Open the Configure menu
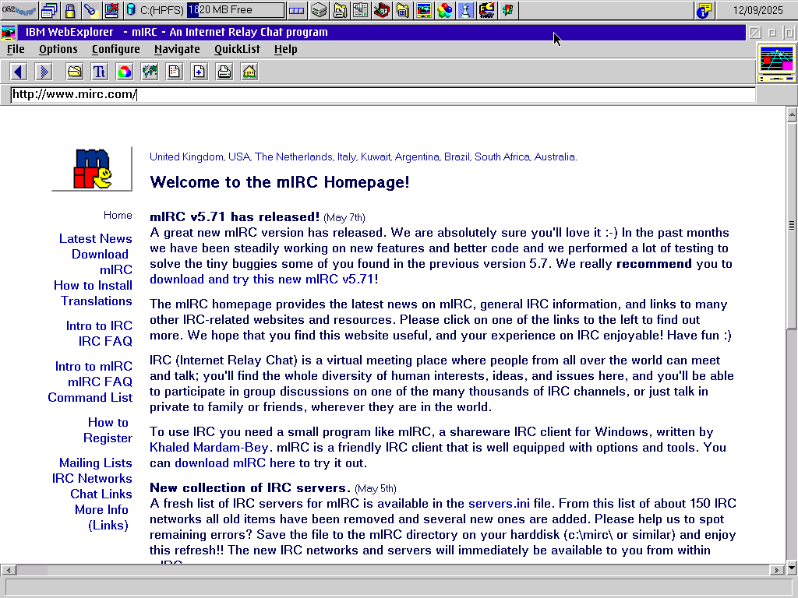Image resolution: width=798 pixels, height=598 pixels. [115, 49]
